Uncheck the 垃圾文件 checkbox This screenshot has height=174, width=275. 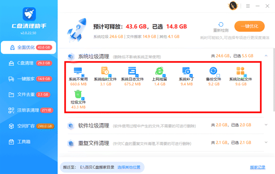click(x=83, y=98)
